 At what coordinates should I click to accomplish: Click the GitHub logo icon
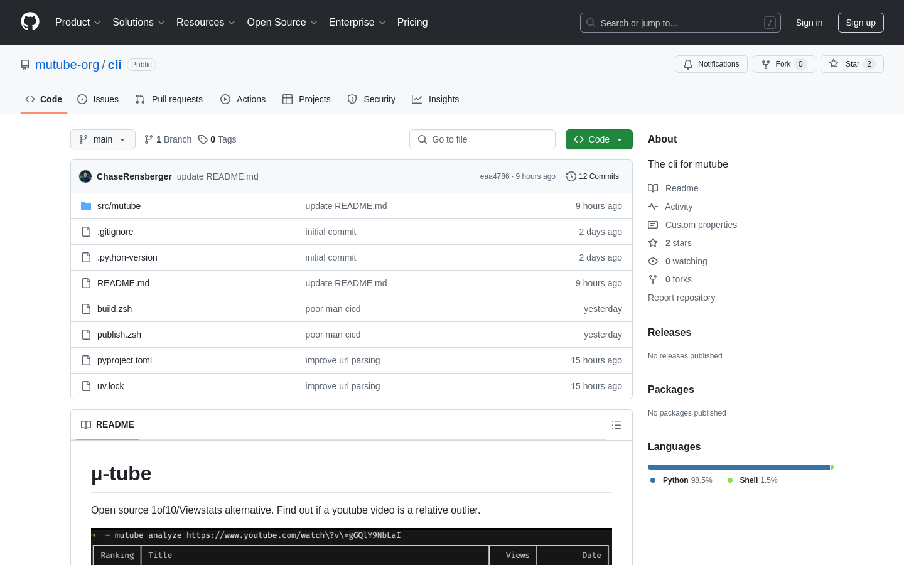30,22
